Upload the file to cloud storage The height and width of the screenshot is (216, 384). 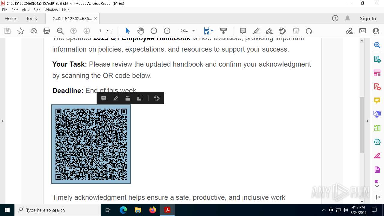pyautogui.click(x=34, y=31)
